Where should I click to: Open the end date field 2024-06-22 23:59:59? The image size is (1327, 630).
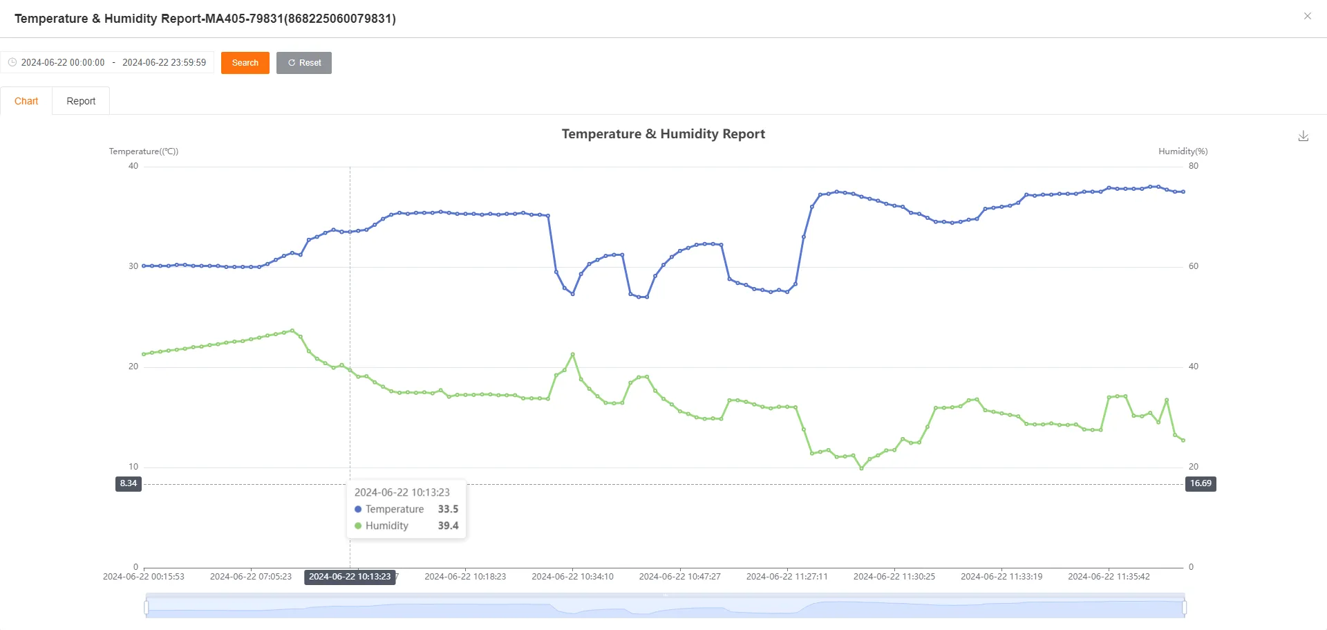tap(164, 62)
